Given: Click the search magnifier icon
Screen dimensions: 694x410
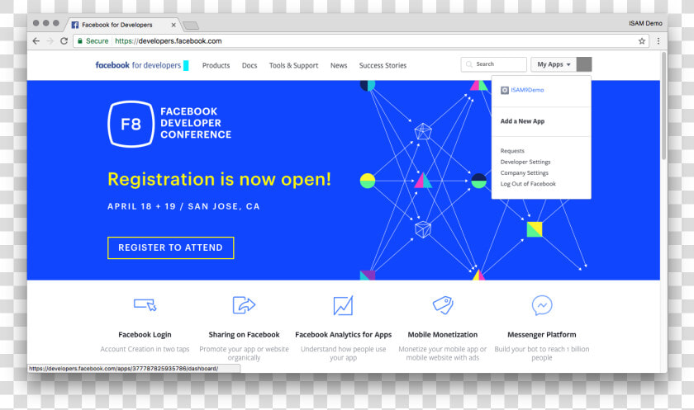Looking at the screenshot, I should pyautogui.click(x=469, y=64).
